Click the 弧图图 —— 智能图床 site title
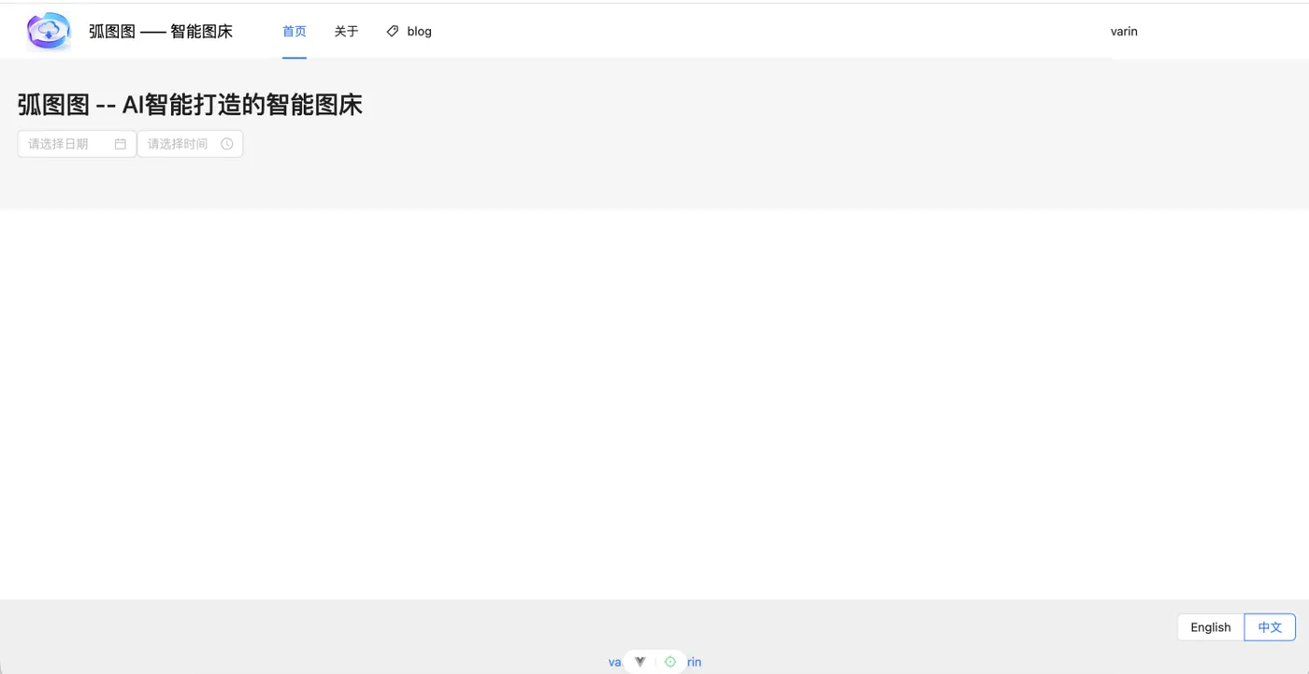Screen dimensions: 1309x674 coord(161,31)
